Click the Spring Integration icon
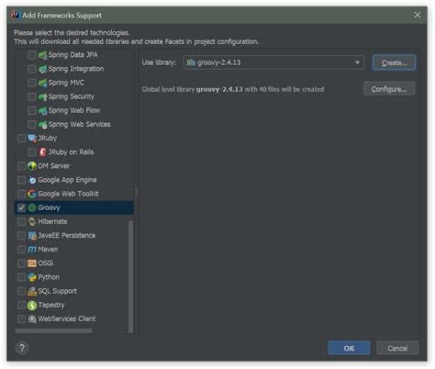Screen dimensions: 435x369 (x=42, y=69)
